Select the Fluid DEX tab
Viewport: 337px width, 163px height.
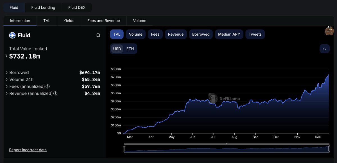(77, 8)
